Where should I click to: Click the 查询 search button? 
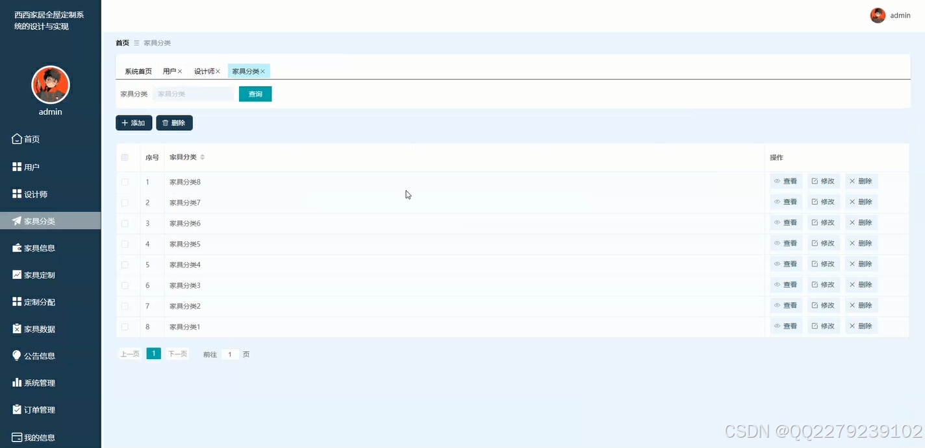point(255,93)
